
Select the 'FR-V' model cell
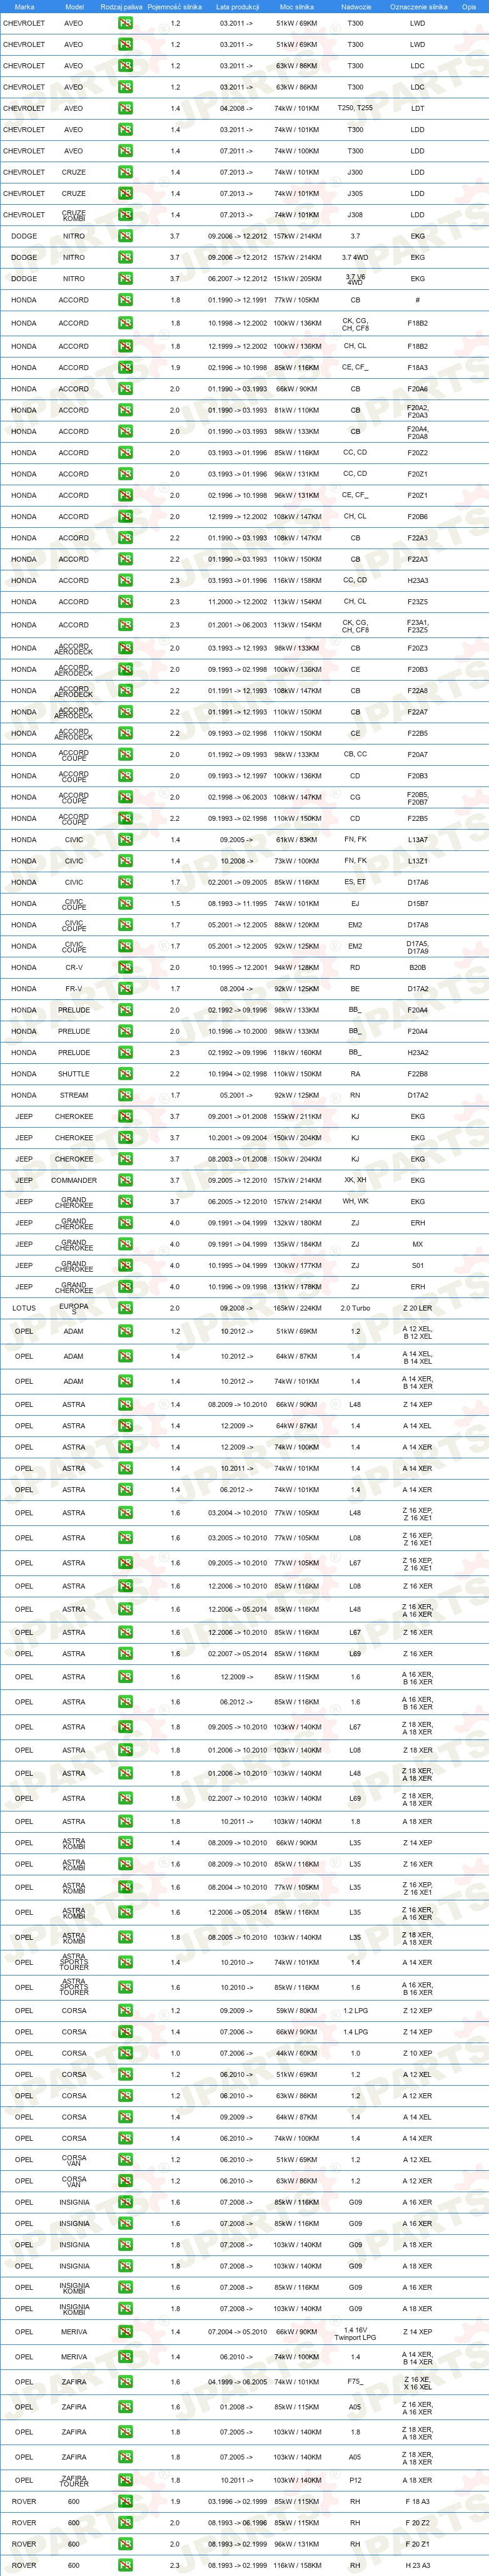point(74,989)
